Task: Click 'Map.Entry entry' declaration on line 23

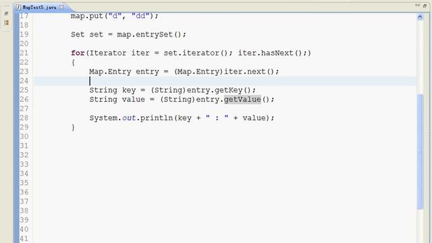Action: click(x=124, y=72)
